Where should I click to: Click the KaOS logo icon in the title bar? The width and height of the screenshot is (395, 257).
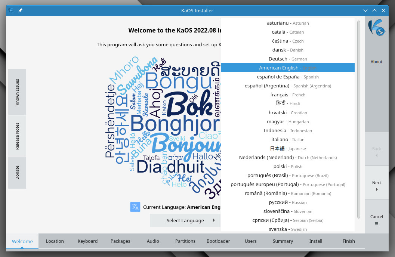(x=11, y=10)
